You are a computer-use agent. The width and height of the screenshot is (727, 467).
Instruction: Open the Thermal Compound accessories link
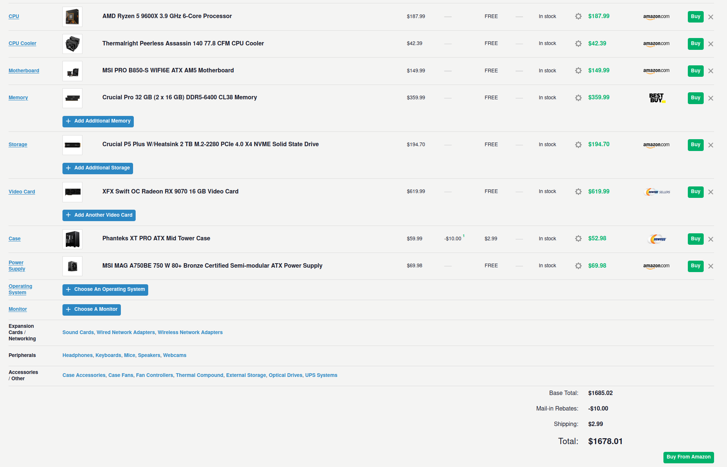pos(199,375)
